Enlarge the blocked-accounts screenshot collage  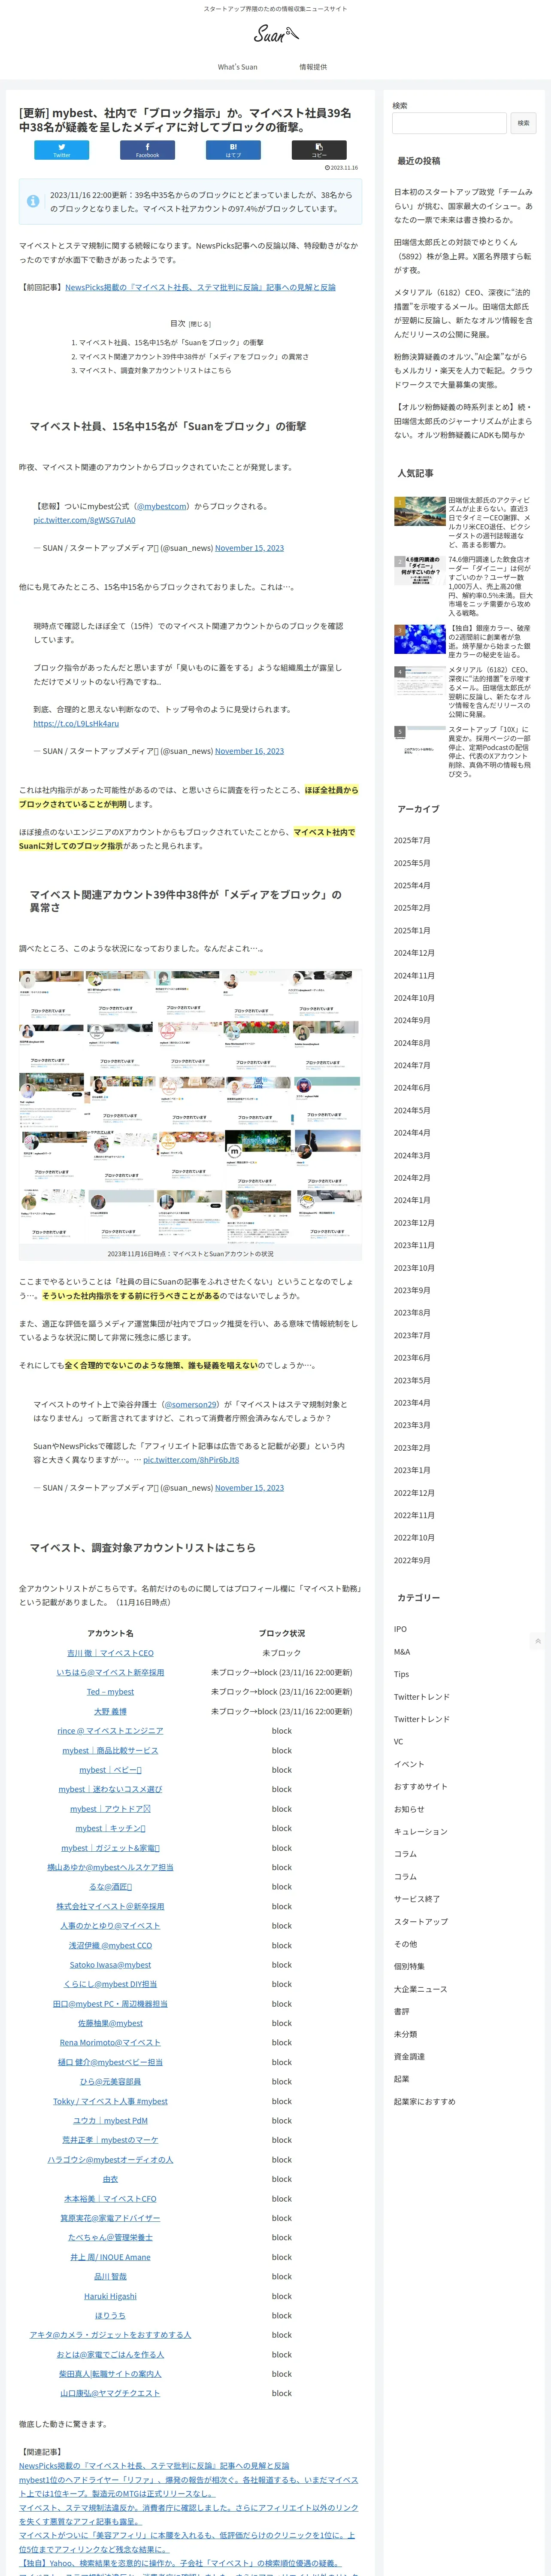coord(190,1107)
